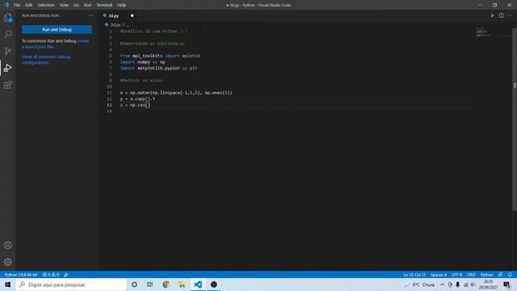Viewport: 517px width, 291px height.
Task: Open the File menu
Action: (17, 5)
